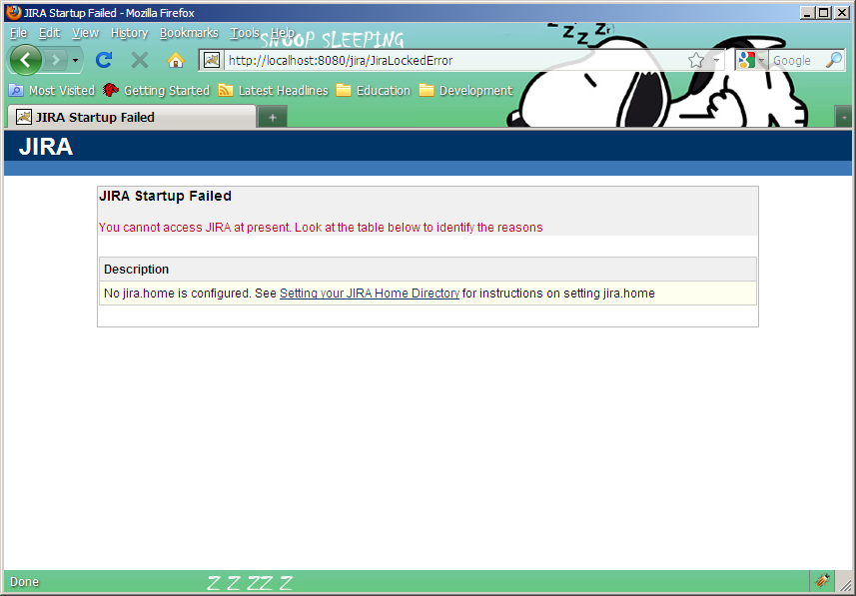856x596 pixels.
Task: Go to the Home page icon
Action: point(175,60)
